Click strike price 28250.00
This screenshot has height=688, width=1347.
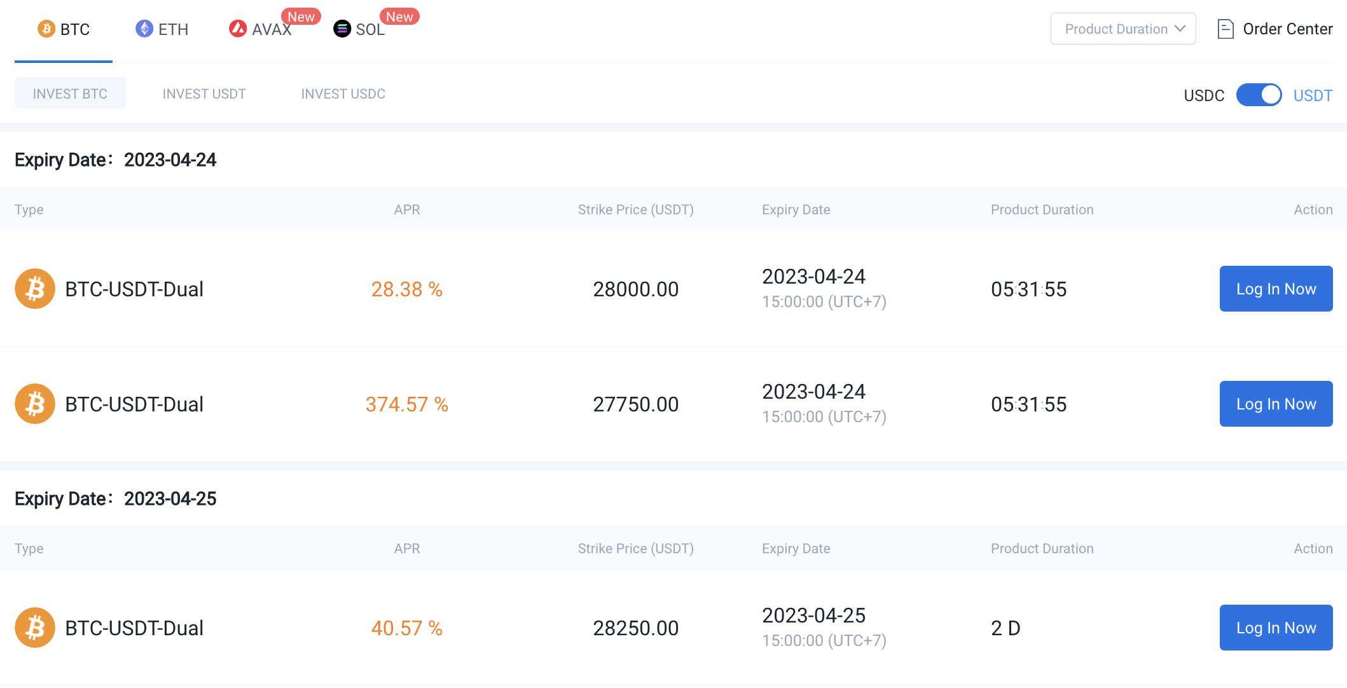point(636,628)
